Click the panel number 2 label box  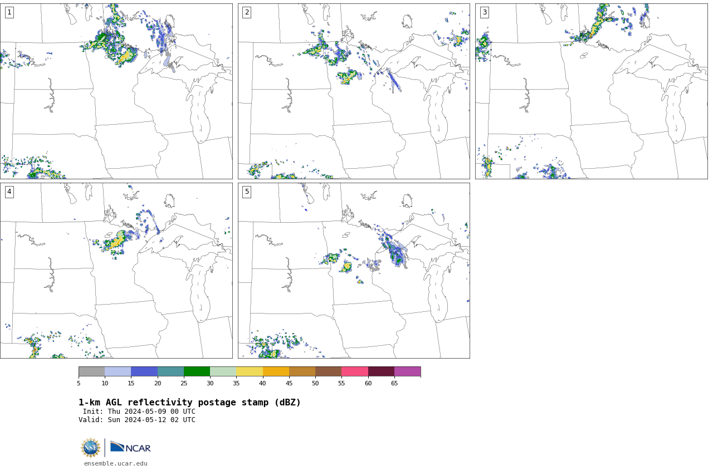point(247,12)
